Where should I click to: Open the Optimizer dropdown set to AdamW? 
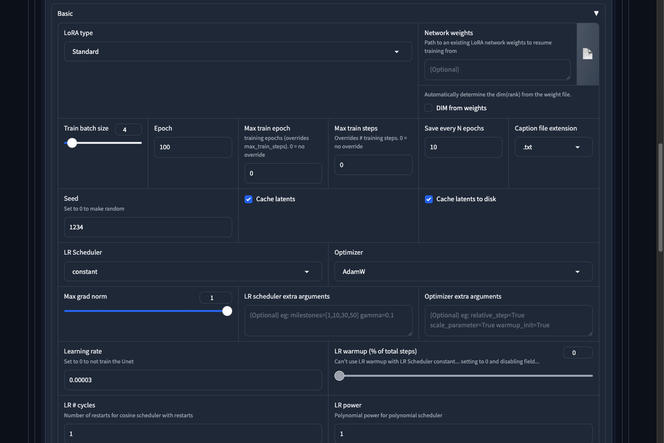tap(463, 272)
